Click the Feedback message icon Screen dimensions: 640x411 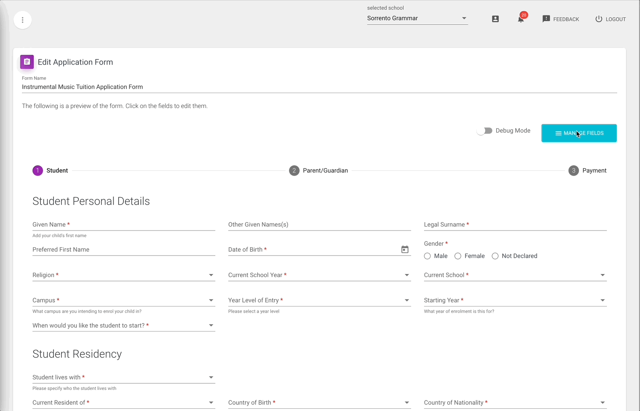tap(546, 19)
